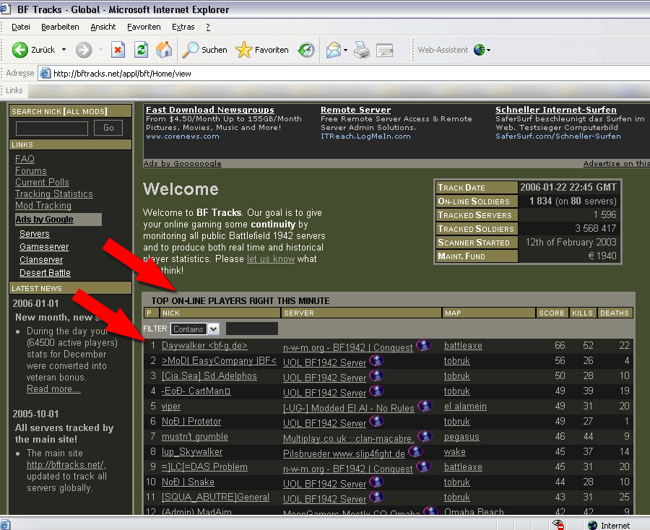
Task: Click the page icon in address bar
Action: [x=45, y=74]
